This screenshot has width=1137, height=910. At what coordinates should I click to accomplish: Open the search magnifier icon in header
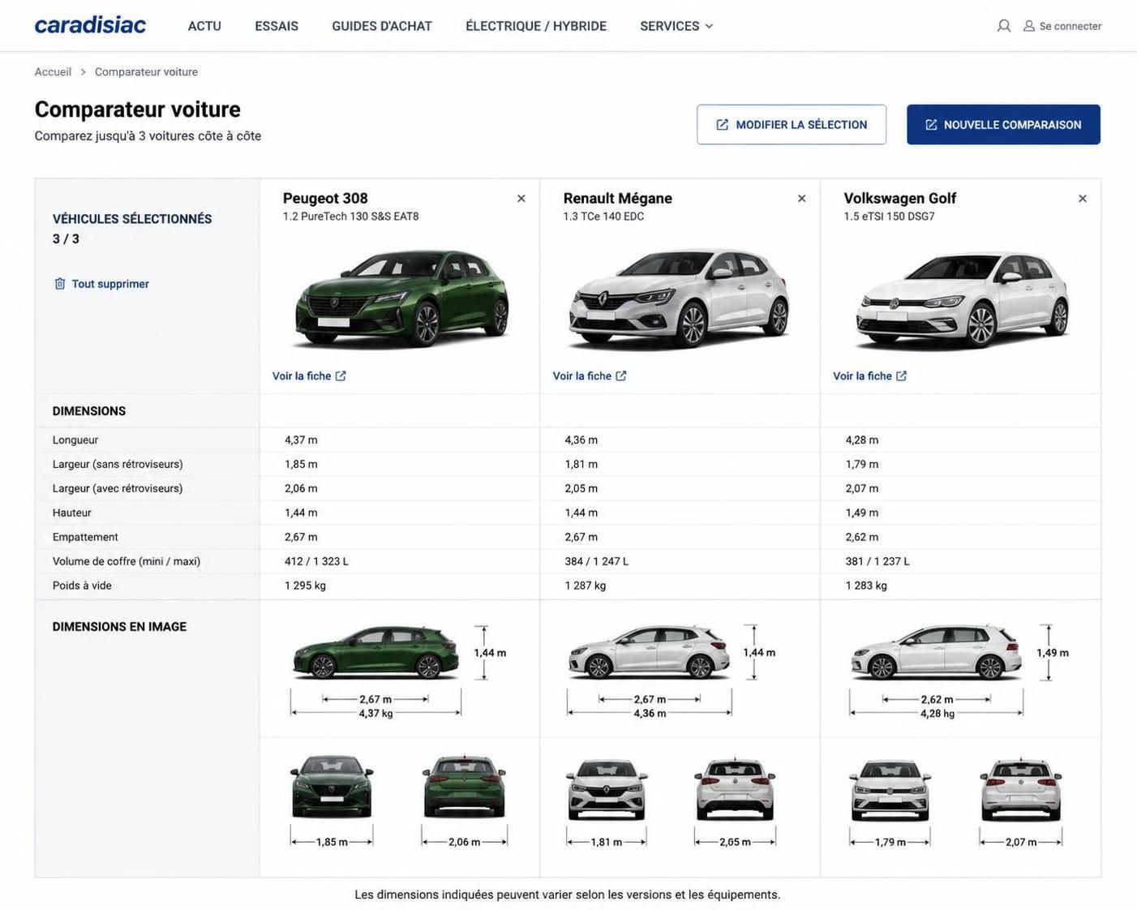point(1004,26)
